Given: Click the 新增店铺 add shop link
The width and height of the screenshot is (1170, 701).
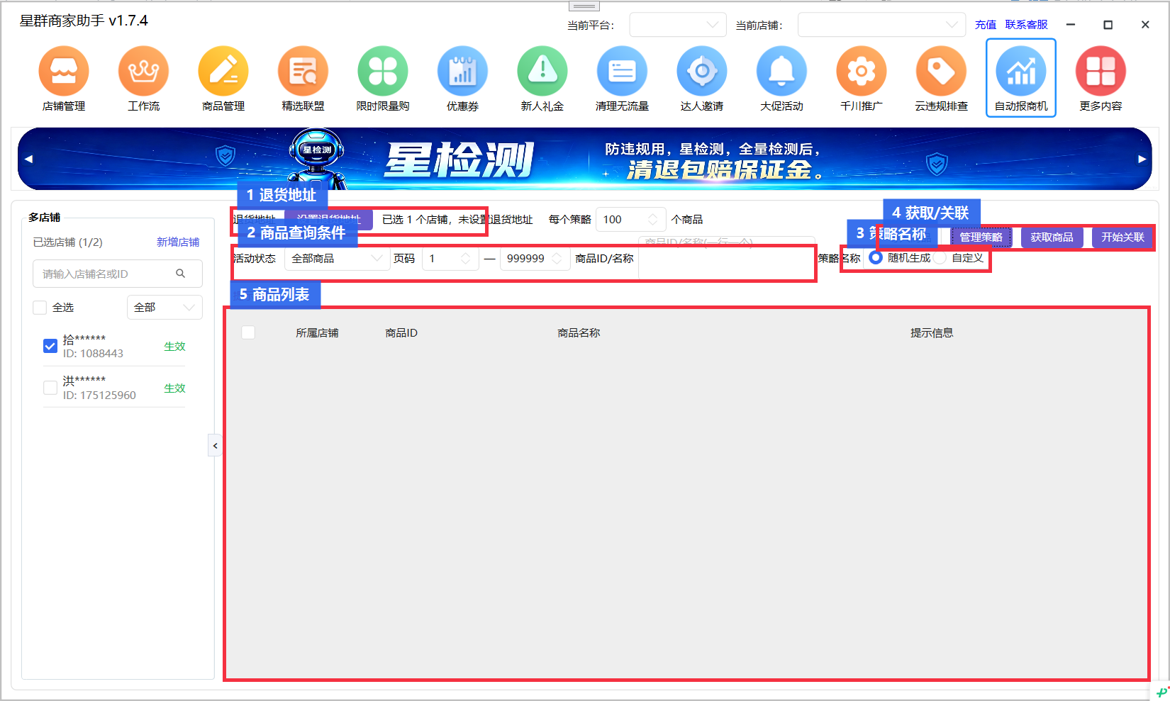Looking at the screenshot, I should (178, 242).
